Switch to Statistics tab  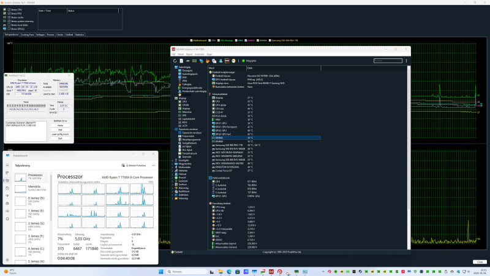click(80, 35)
